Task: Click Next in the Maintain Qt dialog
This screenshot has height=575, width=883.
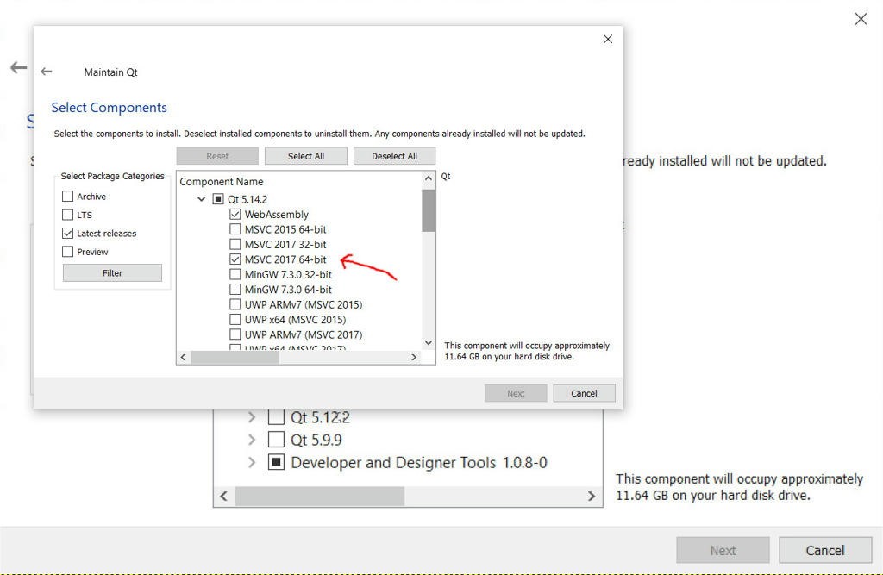Action: 516,393
